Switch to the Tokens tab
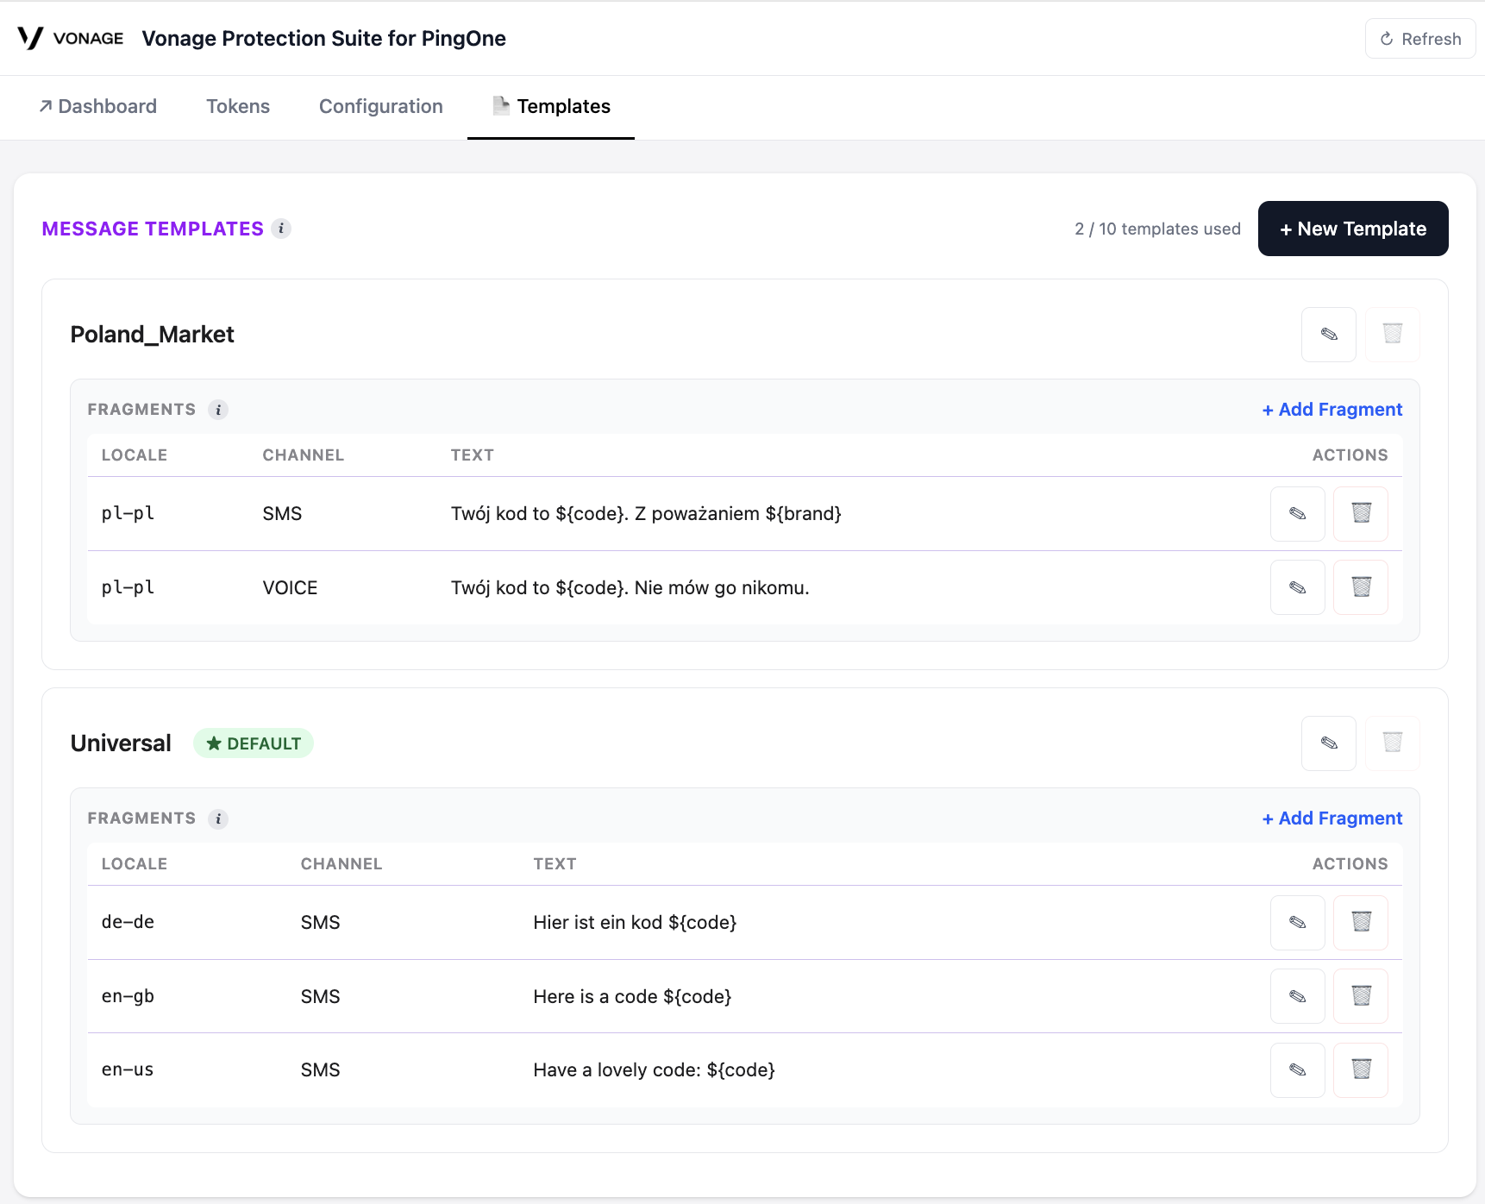Screen dimensions: 1485x1204 click(238, 106)
